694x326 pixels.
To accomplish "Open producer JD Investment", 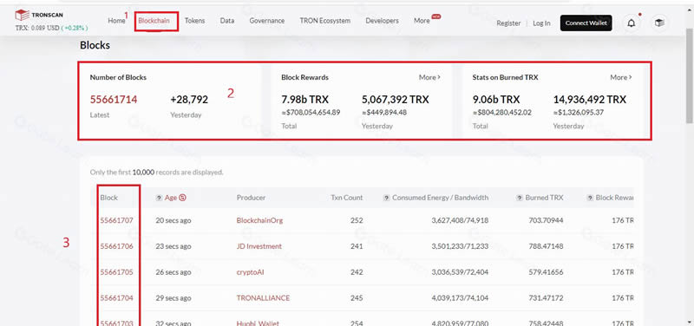I will [259, 246].
